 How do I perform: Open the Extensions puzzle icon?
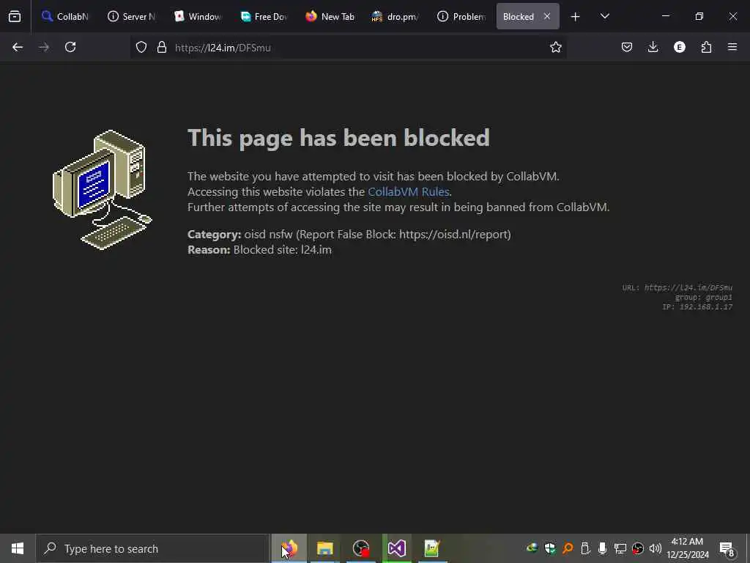(x=706, y=47)
